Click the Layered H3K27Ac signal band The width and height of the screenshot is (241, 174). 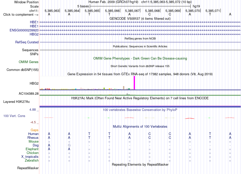tap(140, 106)
